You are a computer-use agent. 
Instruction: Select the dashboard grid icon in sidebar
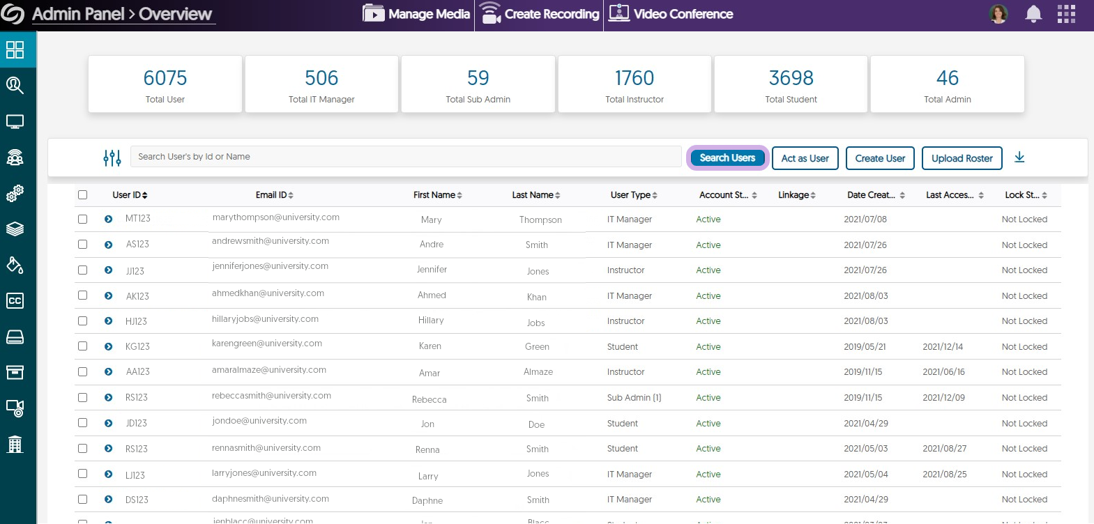click(15, 49)
